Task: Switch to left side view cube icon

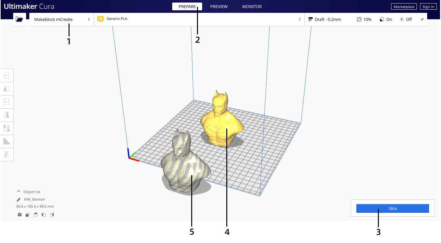Action: pyautogui.click(x=44, y=215)
